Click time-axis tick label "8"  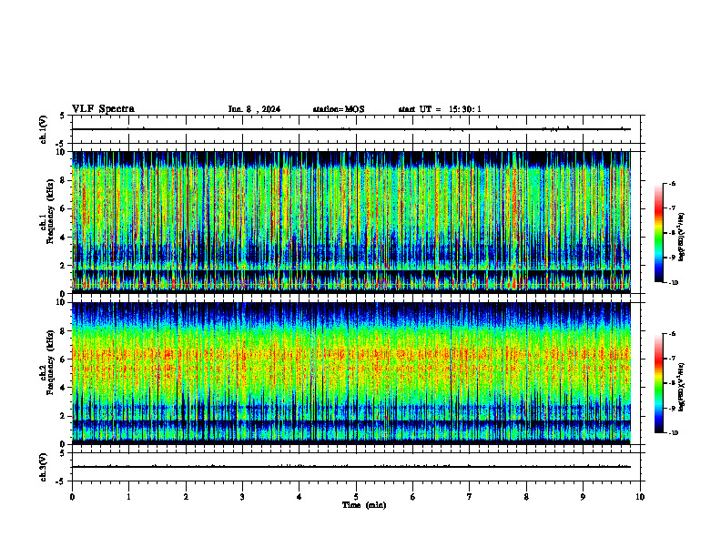pos(526,497)
